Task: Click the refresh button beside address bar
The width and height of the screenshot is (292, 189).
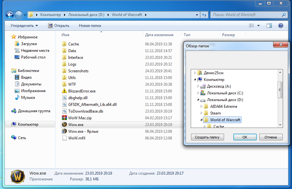Action: tap(204, 15)
